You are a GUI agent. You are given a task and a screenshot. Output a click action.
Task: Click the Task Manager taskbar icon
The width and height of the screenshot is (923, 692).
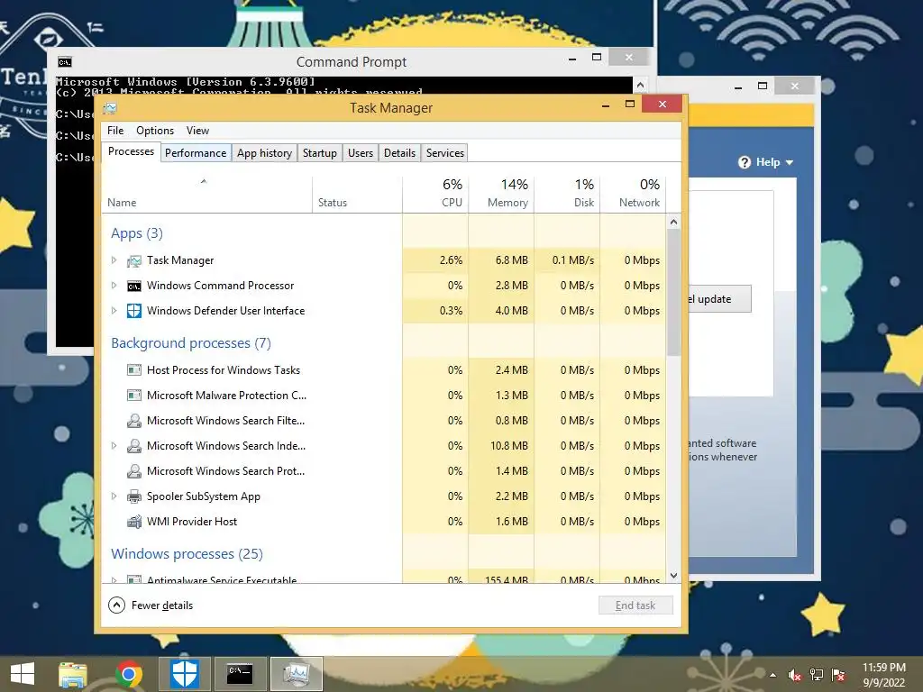296,674
